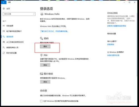Click the sync icon for 同步你的设置
139x107 pixels.
[4, 53]
